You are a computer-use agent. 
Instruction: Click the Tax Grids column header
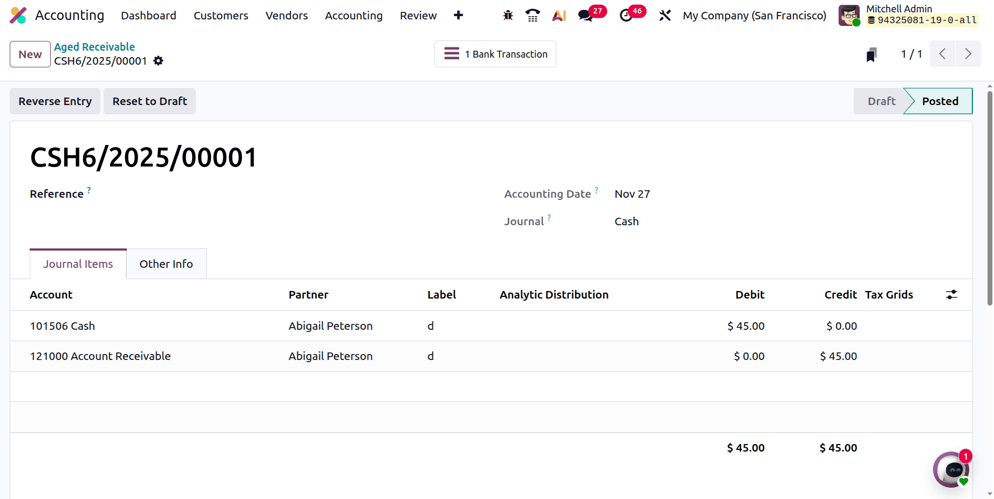click(889, 295)
